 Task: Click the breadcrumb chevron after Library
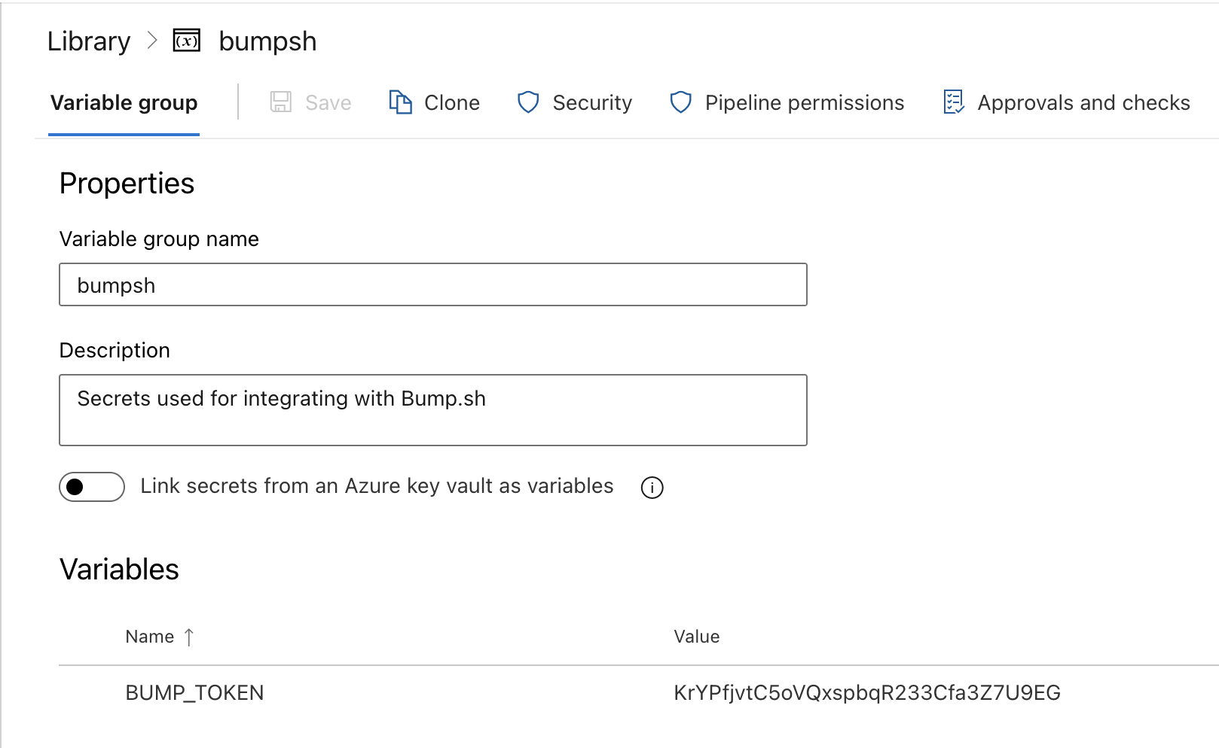click(x=152, y=41)
